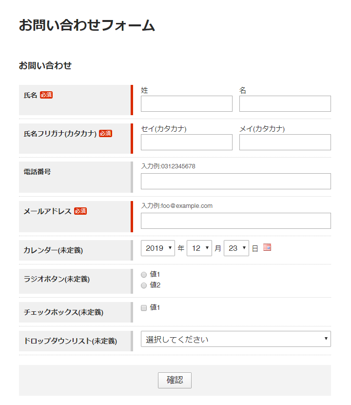Click the ドロップダウンリスト(未定義) row label

70,341
